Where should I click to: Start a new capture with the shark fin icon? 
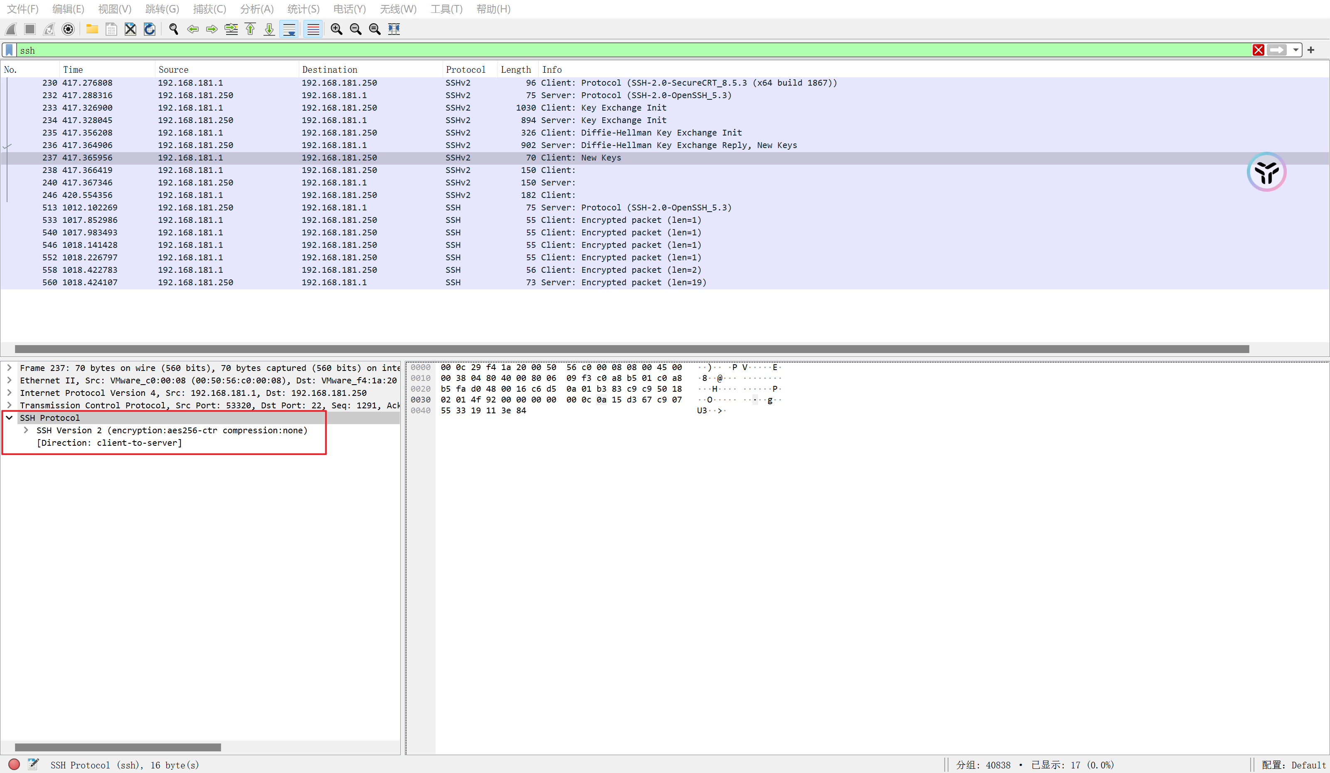coord(10,29)
